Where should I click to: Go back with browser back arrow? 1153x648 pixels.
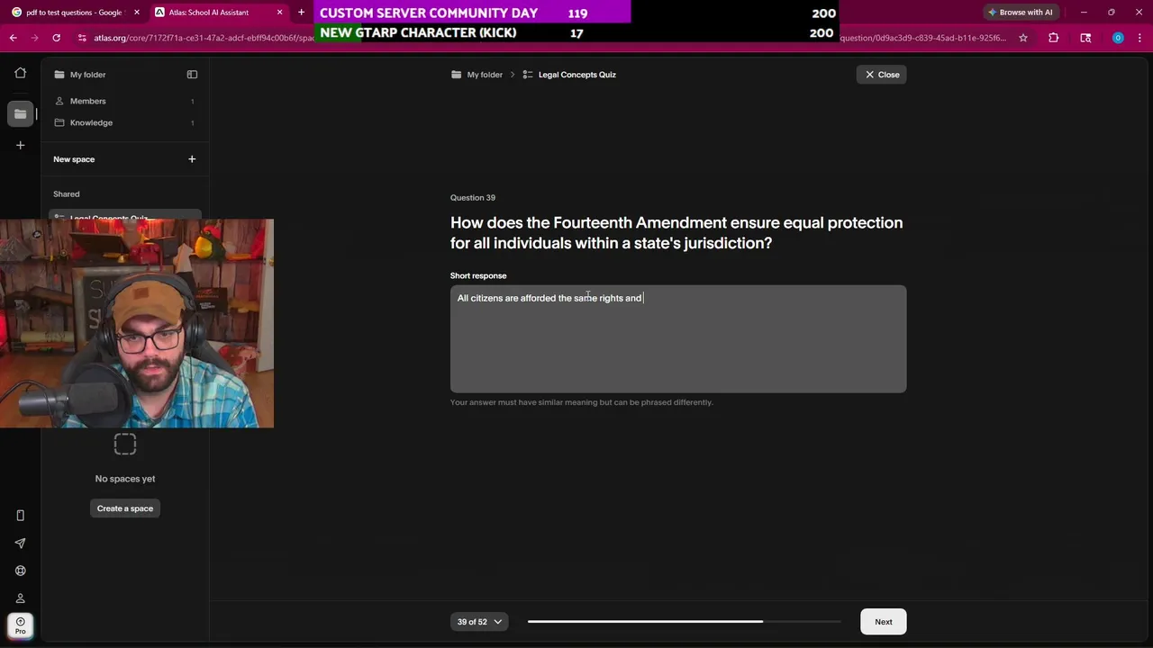(x=13, y=38)
